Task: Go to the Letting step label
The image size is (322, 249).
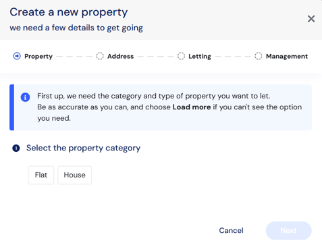Action: pyautogui.click(x=200, y=56)
